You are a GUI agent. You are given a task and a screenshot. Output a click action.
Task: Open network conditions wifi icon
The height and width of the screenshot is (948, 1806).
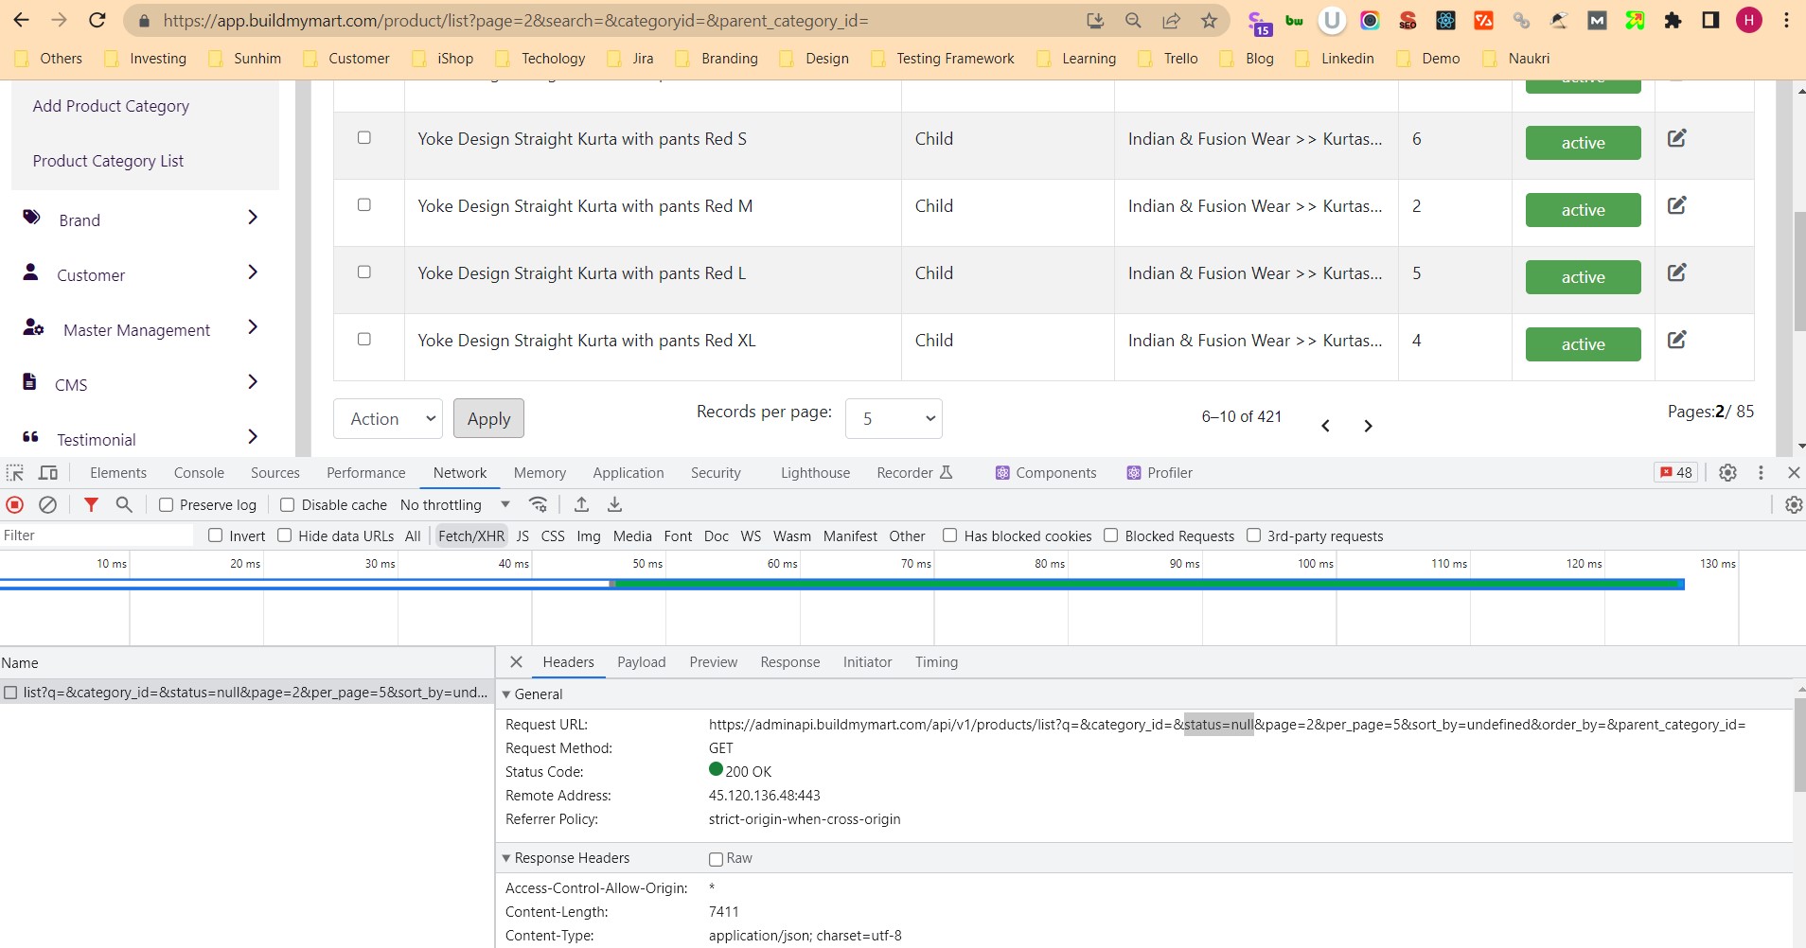pyautogui.click(x=539, y=504)
